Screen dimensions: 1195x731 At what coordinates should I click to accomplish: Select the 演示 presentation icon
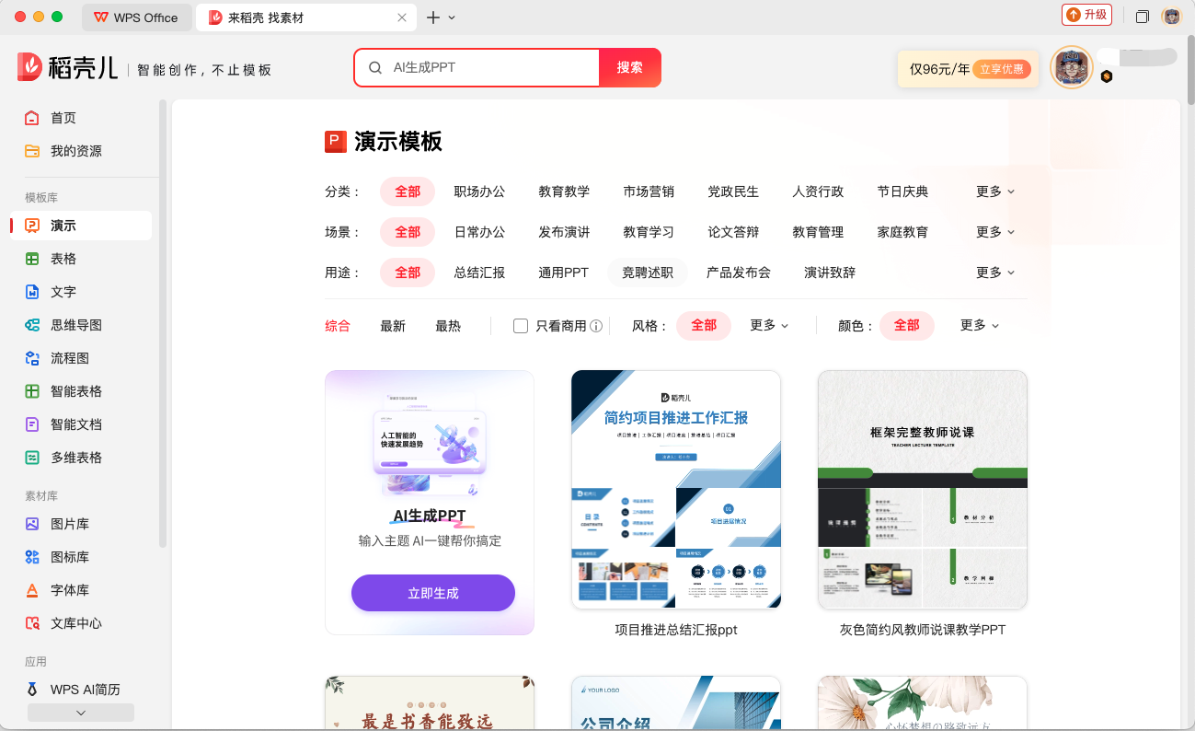click(32, 226)
